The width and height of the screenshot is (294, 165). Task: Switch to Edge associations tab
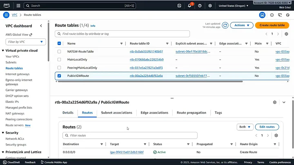pyautogui.click(x=154, y=113)
